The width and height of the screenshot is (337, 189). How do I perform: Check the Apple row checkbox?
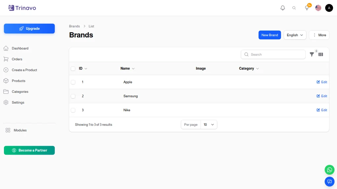tap(73, 82)
